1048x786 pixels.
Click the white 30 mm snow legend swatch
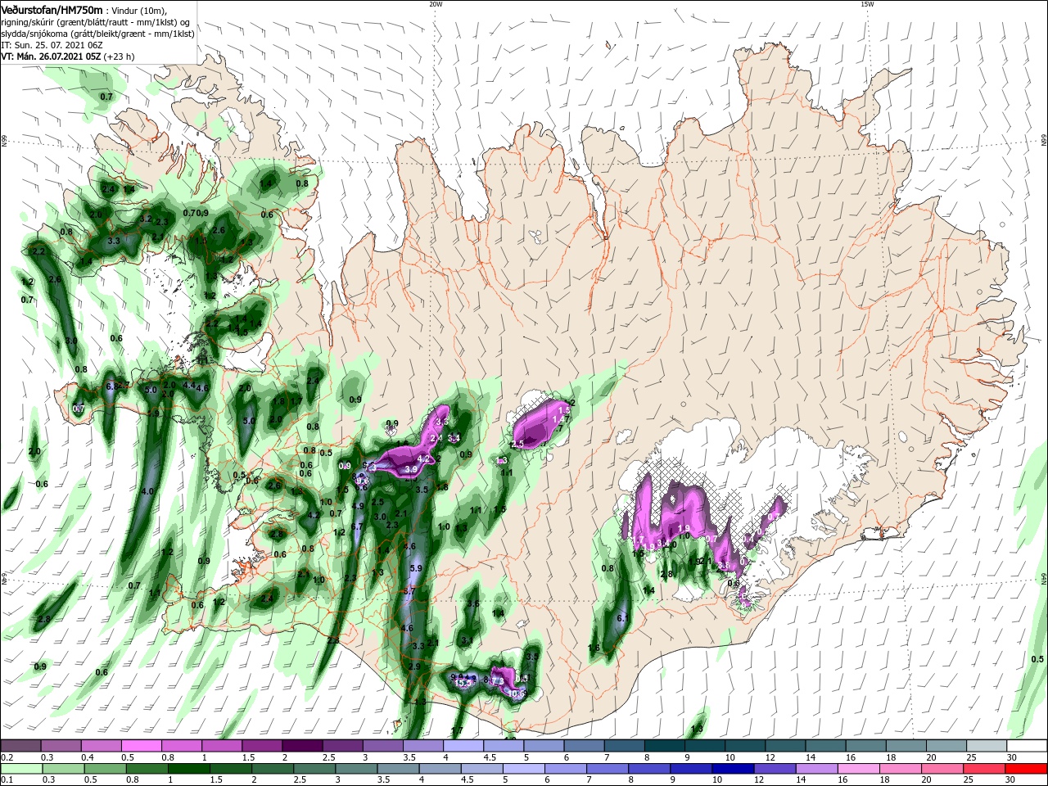point(1026,746)
